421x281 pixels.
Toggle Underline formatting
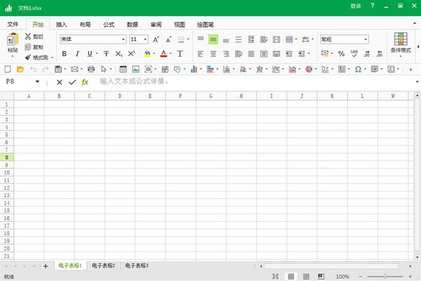pos(90,54)
